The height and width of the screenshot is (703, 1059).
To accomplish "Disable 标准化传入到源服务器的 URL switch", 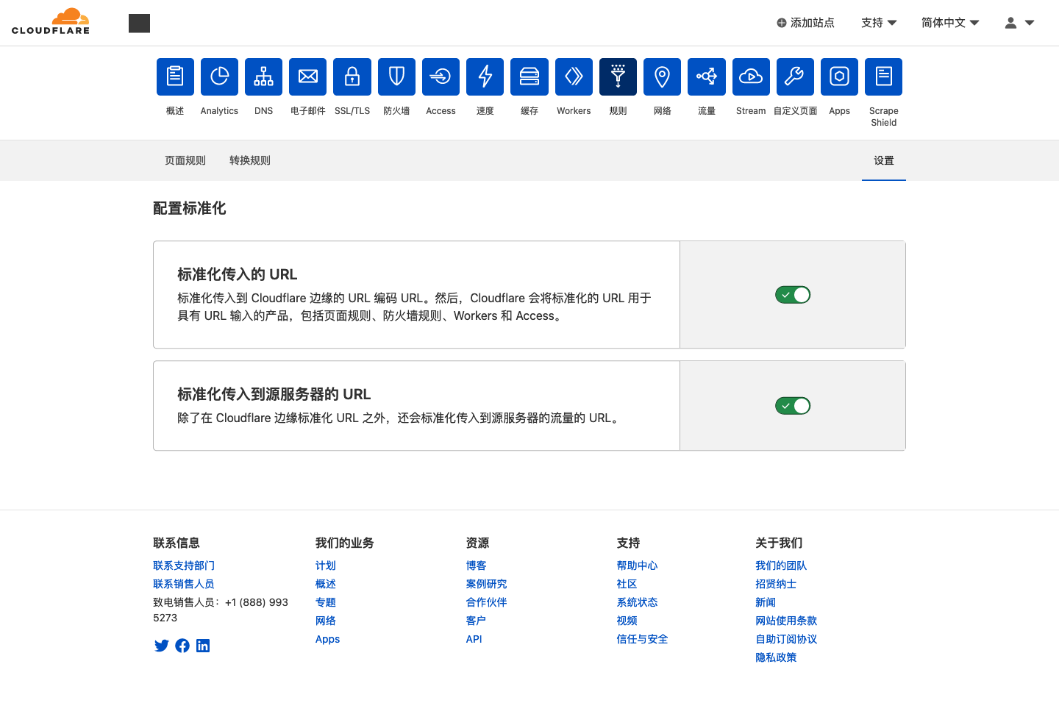I will point(793,406).
